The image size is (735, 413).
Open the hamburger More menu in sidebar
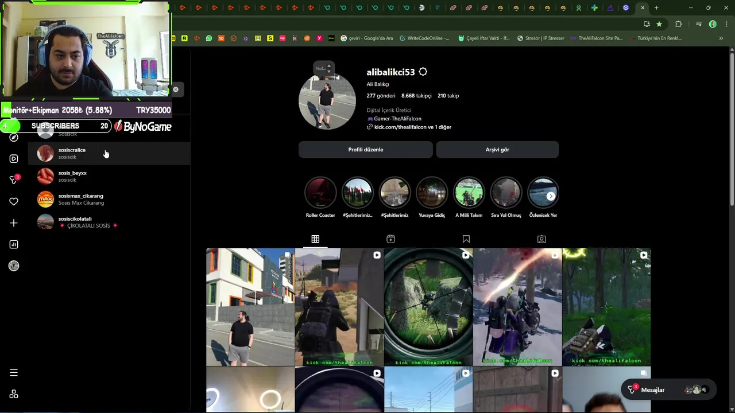[x=14, y=372]
